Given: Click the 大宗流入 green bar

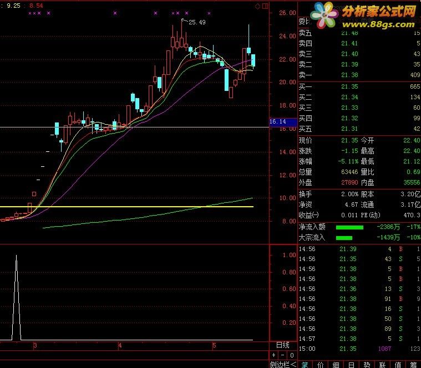Looking at the screenshot, I should click(344, 238).
